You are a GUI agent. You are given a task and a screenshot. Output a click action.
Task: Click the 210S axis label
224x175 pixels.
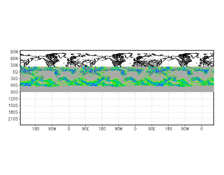(13, 119)
